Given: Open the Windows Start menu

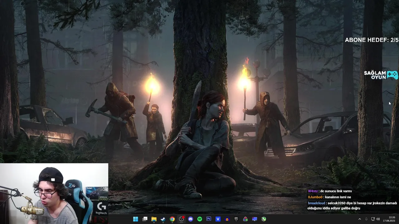Looking at the screenshot, I should click(136, 219).
